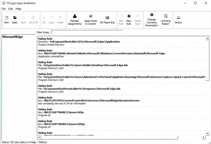Select the Public Desktop Microsoft Edge.lnk rule
This screenshot has height=144, width=211.
pos(122,65)
